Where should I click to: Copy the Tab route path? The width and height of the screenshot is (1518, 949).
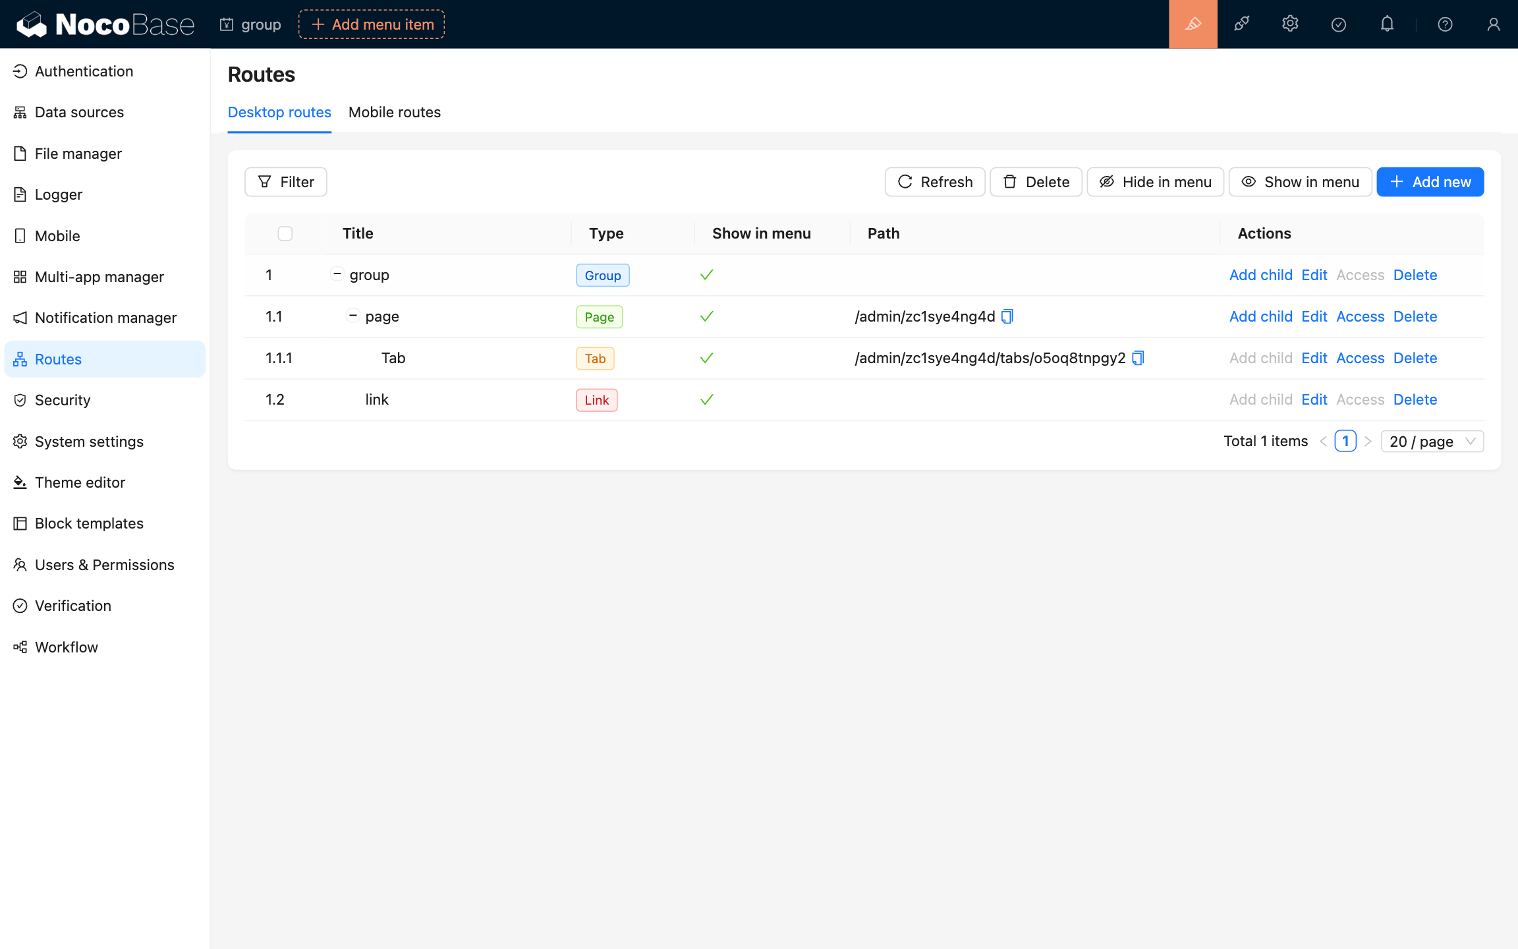click(1138, 358)
